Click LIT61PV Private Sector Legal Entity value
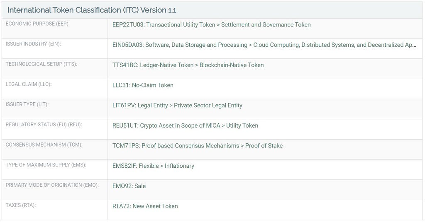This screenshot has height=222, width=425. [x=177, y=106]
